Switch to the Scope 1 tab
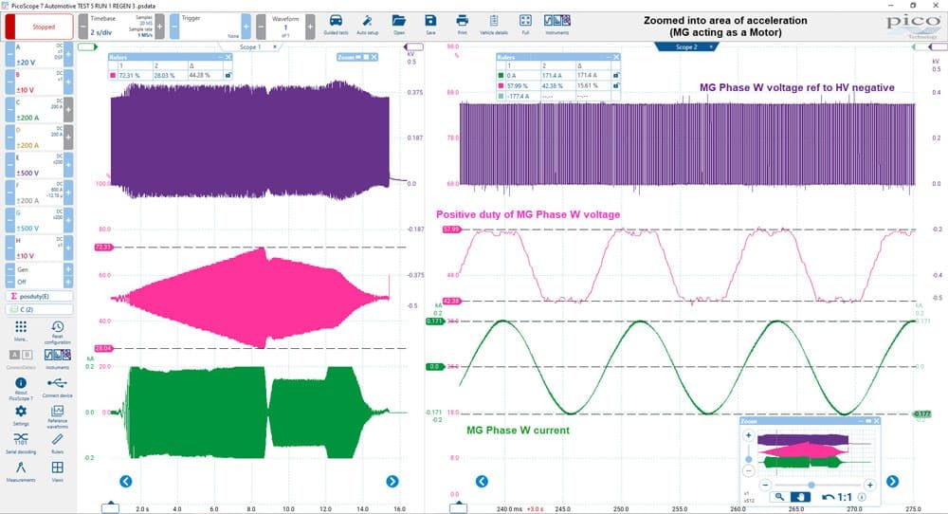This screenshot has width=948, height=514. (250, 46)
